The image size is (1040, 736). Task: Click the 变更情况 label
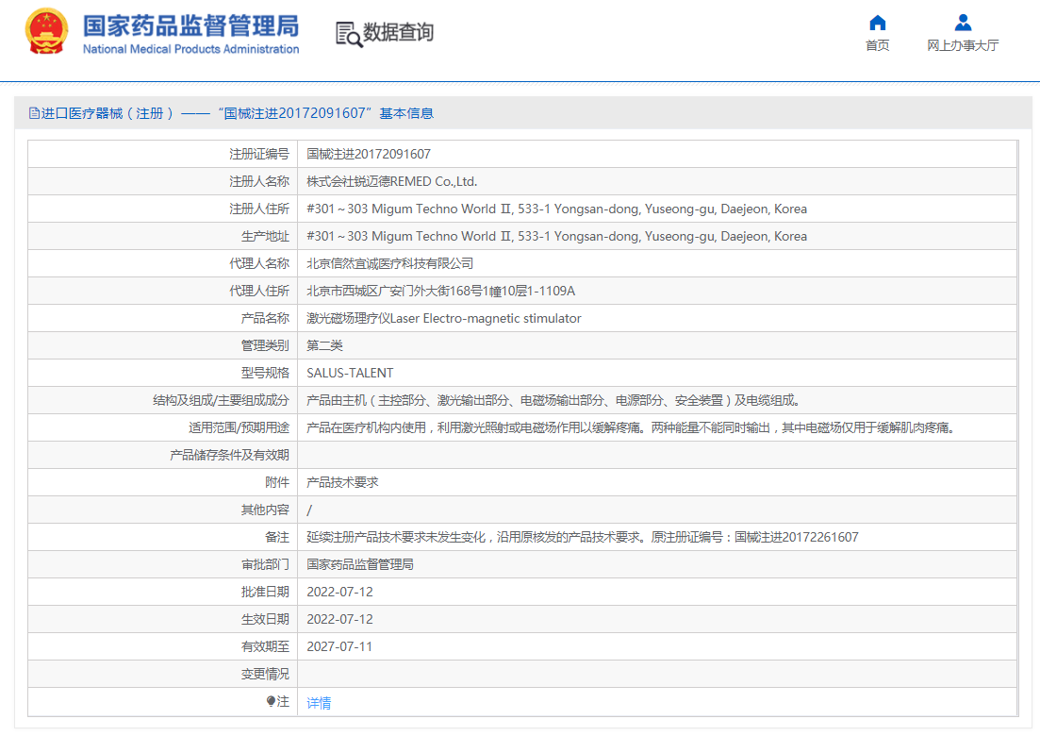(265, 675)
